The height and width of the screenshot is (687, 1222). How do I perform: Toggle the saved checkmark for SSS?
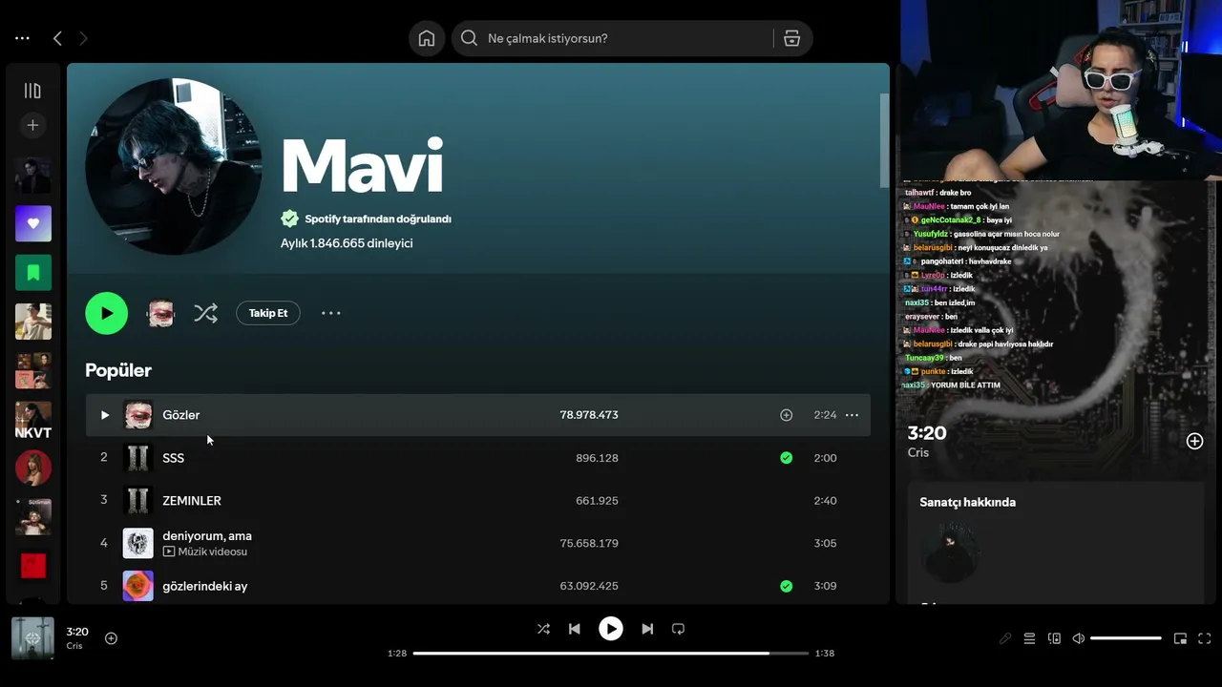pyautogui.click(x=787, y=458)
